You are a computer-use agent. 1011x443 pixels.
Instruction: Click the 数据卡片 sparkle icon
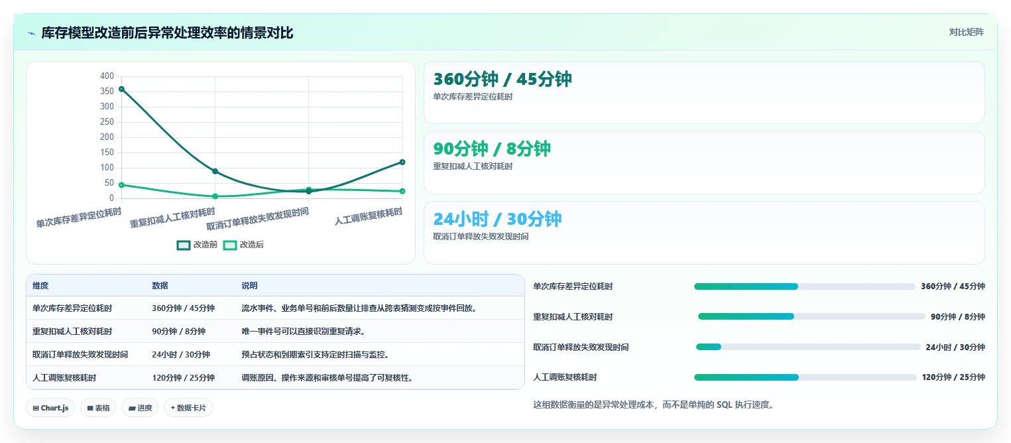pos(172,408)
